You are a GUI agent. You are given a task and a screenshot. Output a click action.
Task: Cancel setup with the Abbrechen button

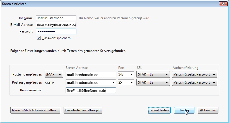[x=208, y=110]
